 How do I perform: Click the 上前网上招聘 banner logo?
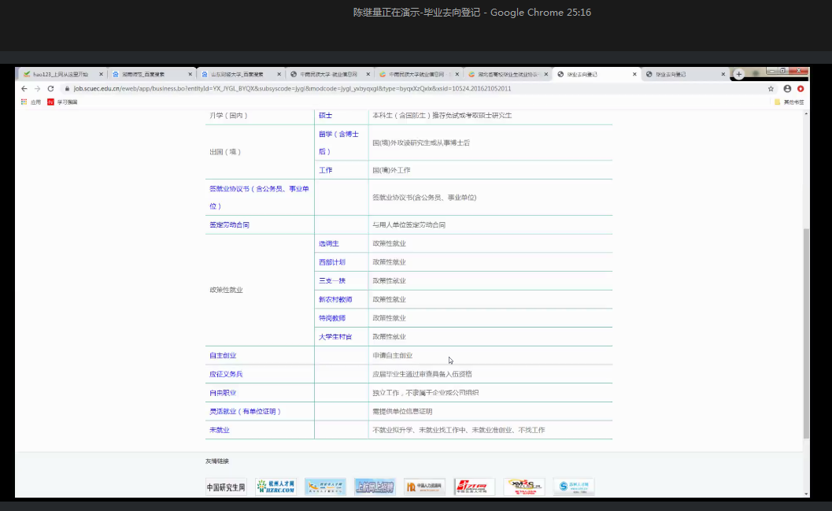375,487
